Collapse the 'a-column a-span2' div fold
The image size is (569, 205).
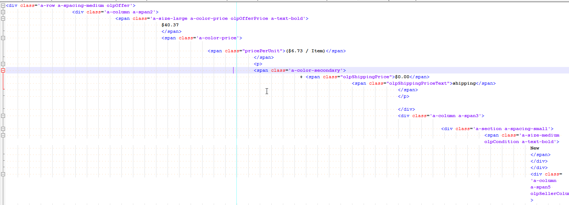click(x=3, y=12)
